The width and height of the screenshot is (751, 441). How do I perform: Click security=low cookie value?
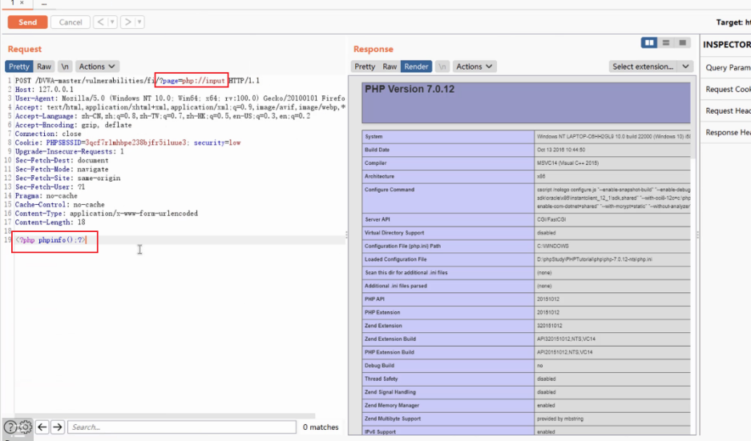click(x=217, y=142)
